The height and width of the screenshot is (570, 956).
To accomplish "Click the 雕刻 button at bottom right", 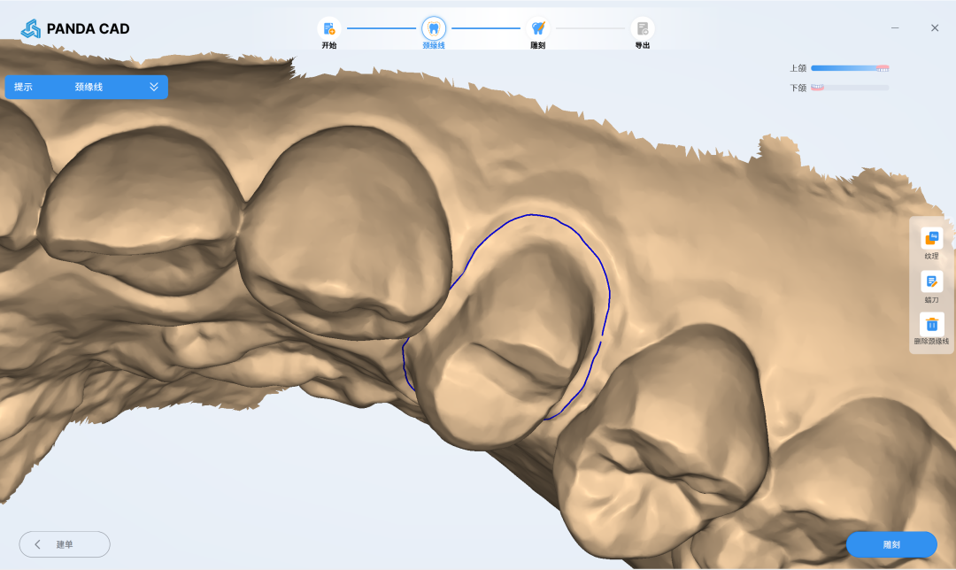I will coord(891,544).
